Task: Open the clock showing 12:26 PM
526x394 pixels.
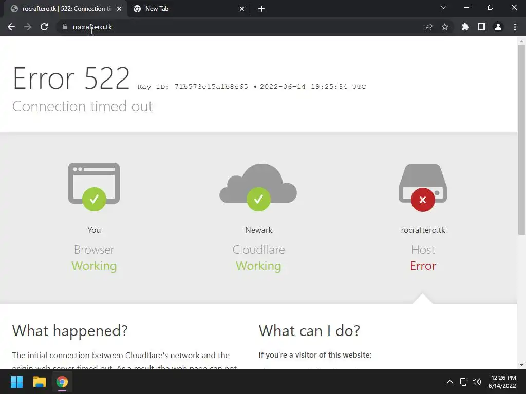Action: (x=502, y=382)
